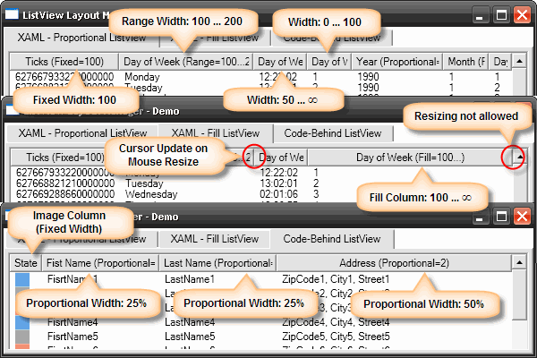Click the app icon in the middle Demo window title bar
Screen dimensions: 537x358
[13, 112]
